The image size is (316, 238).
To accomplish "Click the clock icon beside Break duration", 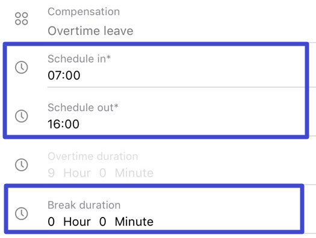I will coord(22,213).
